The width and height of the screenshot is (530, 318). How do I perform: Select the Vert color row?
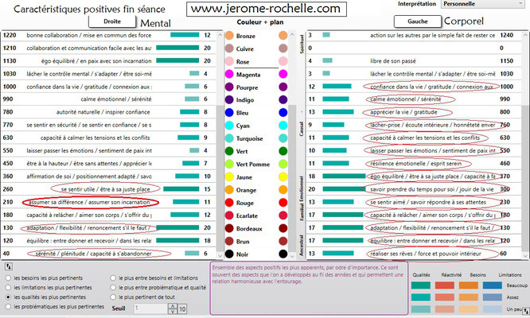tap(256, 151)
